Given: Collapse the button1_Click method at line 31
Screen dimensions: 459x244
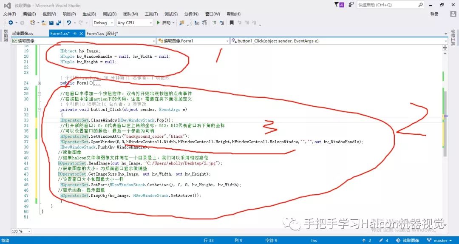Looking at the screenshot, I should [39, 110].
